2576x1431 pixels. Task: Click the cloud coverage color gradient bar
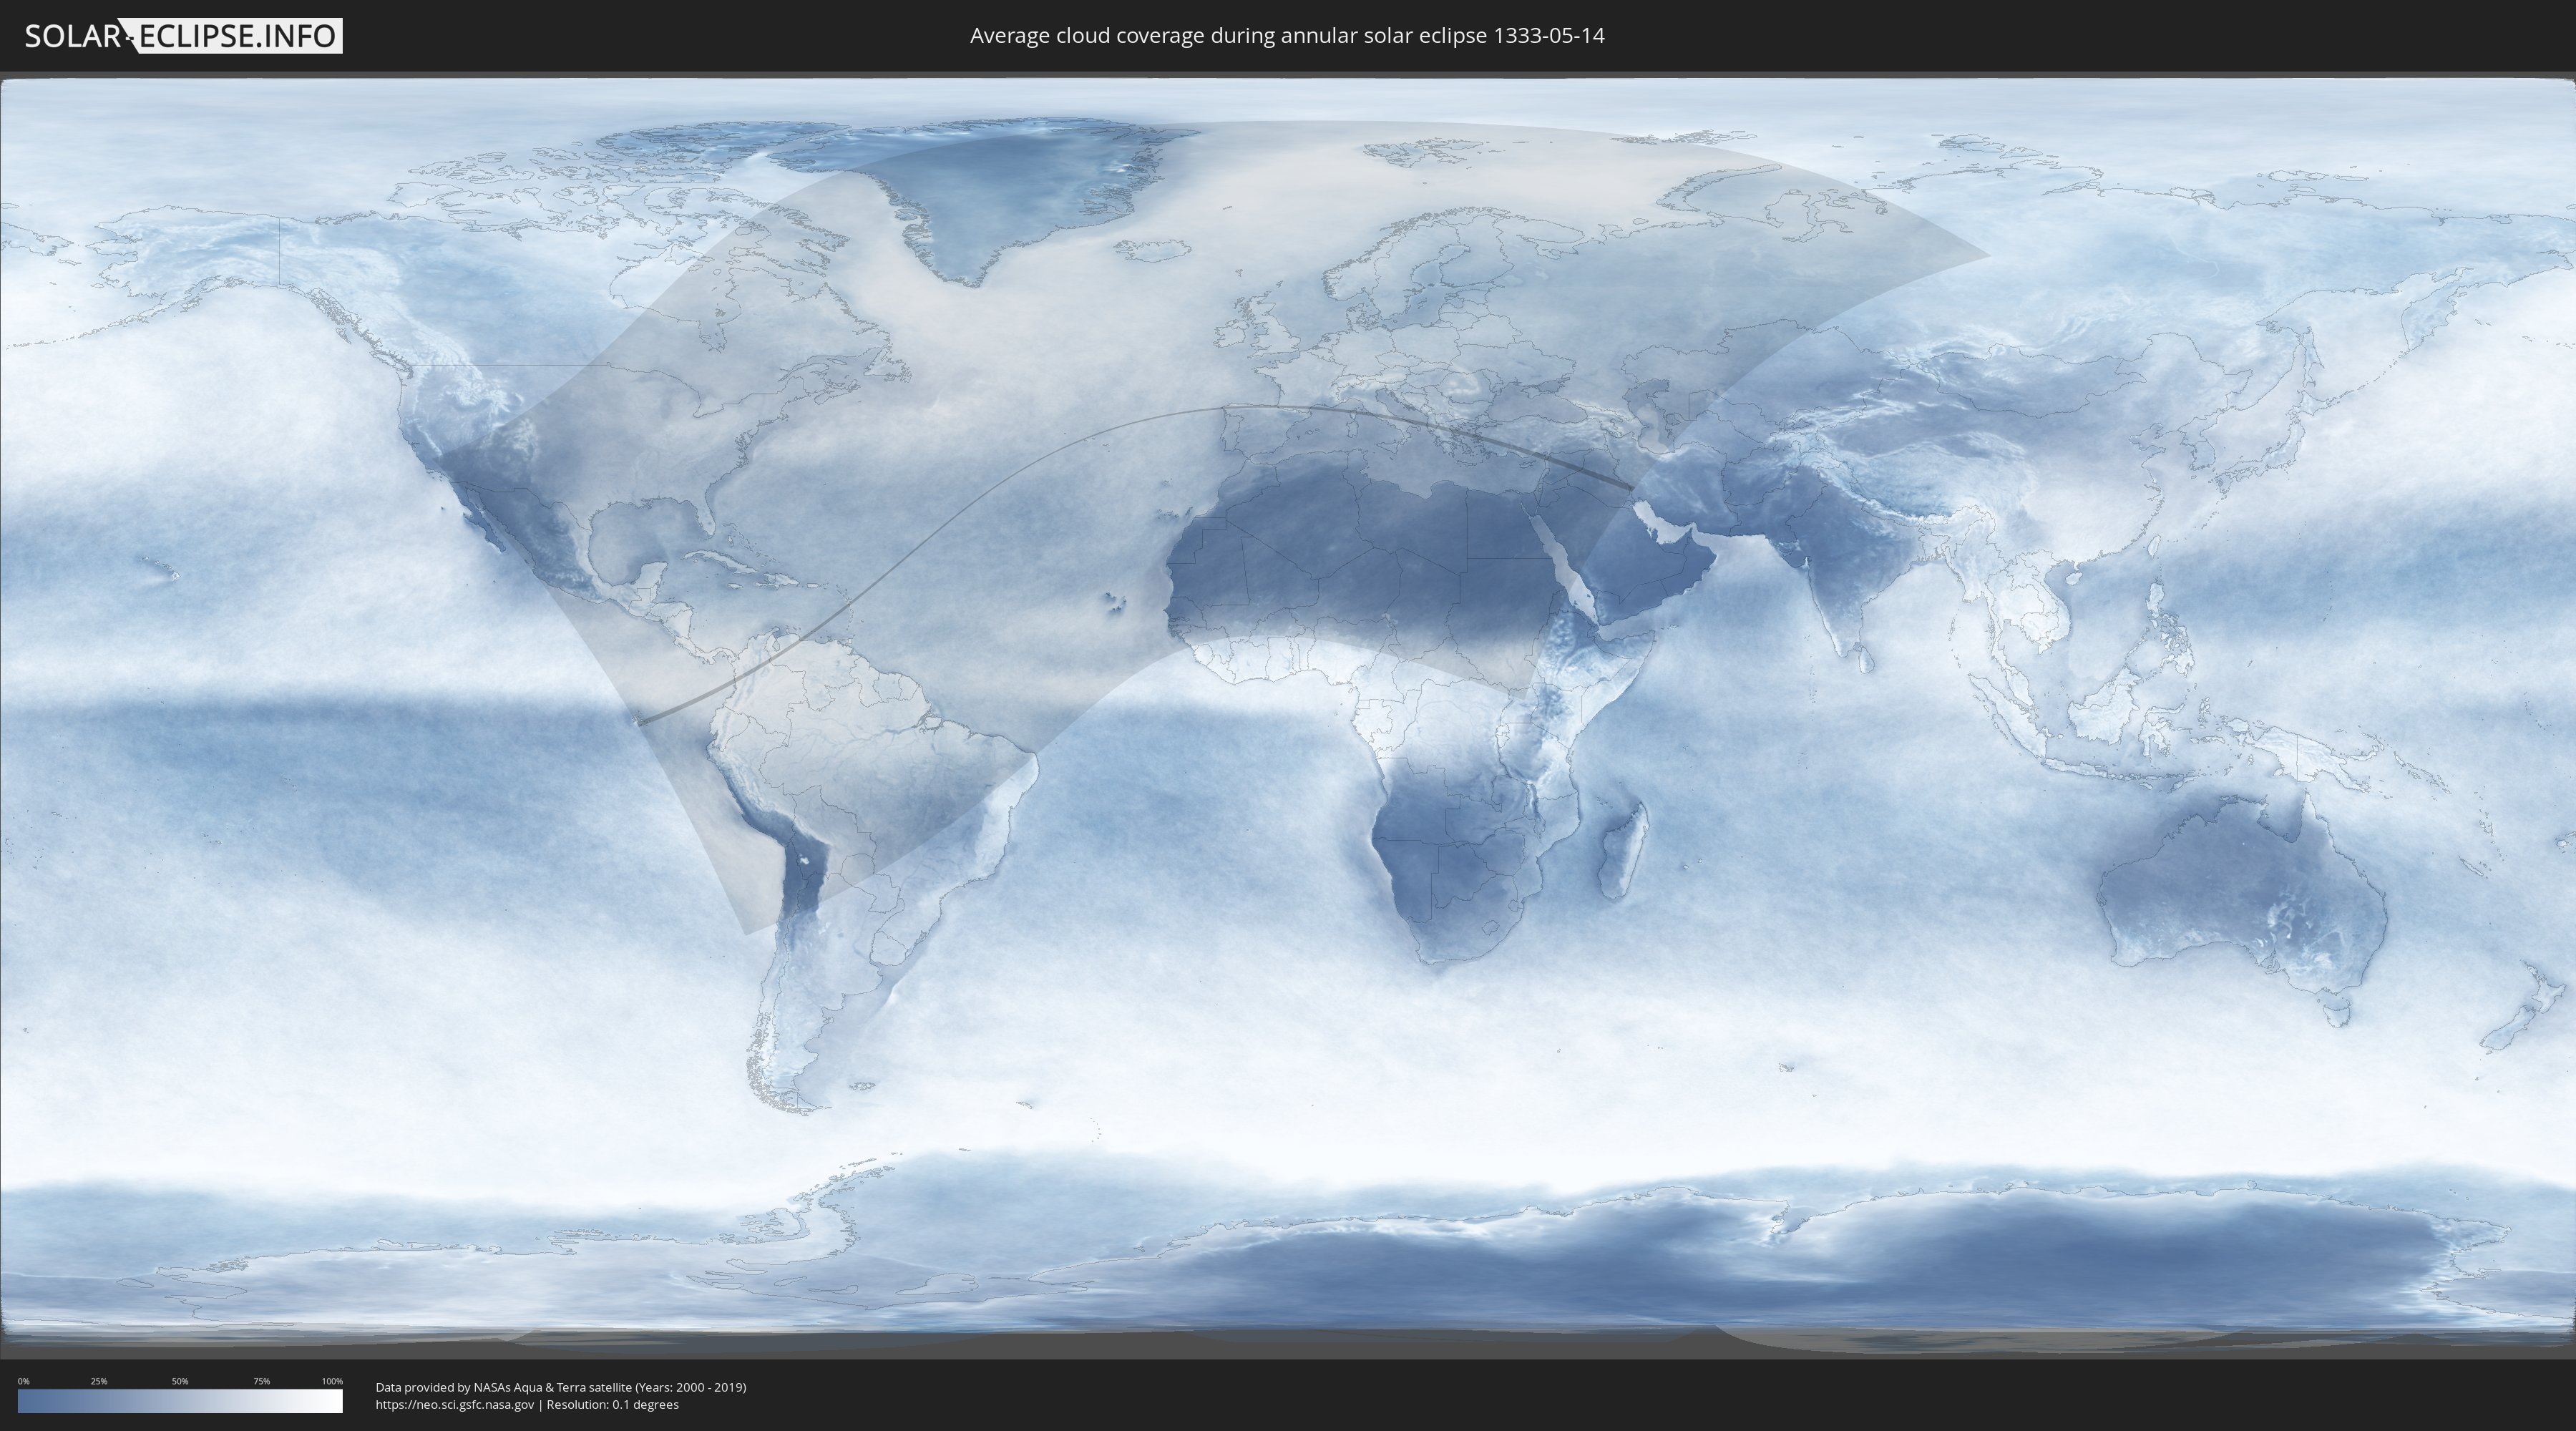click(180, 1401)
